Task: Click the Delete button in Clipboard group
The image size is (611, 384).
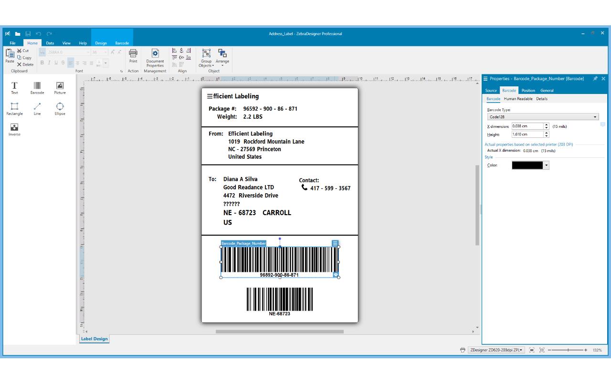Action: [25, 64]
